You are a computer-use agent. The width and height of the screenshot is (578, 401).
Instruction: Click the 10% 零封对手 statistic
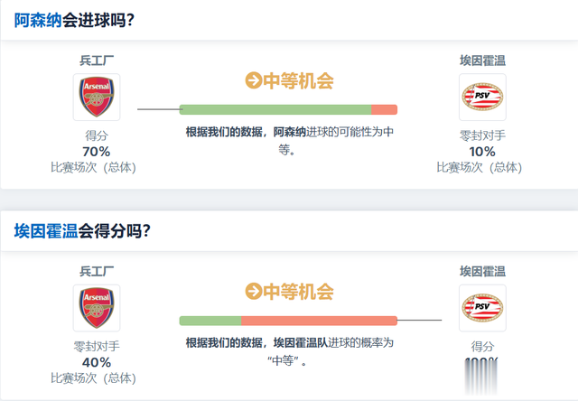point(482,151)
